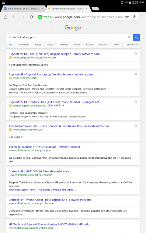This screenshot has height=233, width=146.
Task: Switch to NEWS results
Action: (x=38, y=44)
